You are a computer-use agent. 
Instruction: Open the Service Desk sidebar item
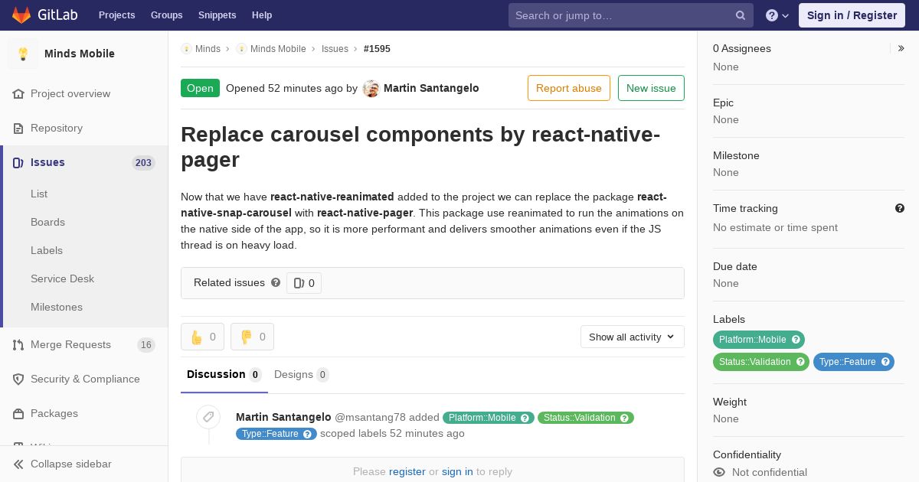[62, 278]
